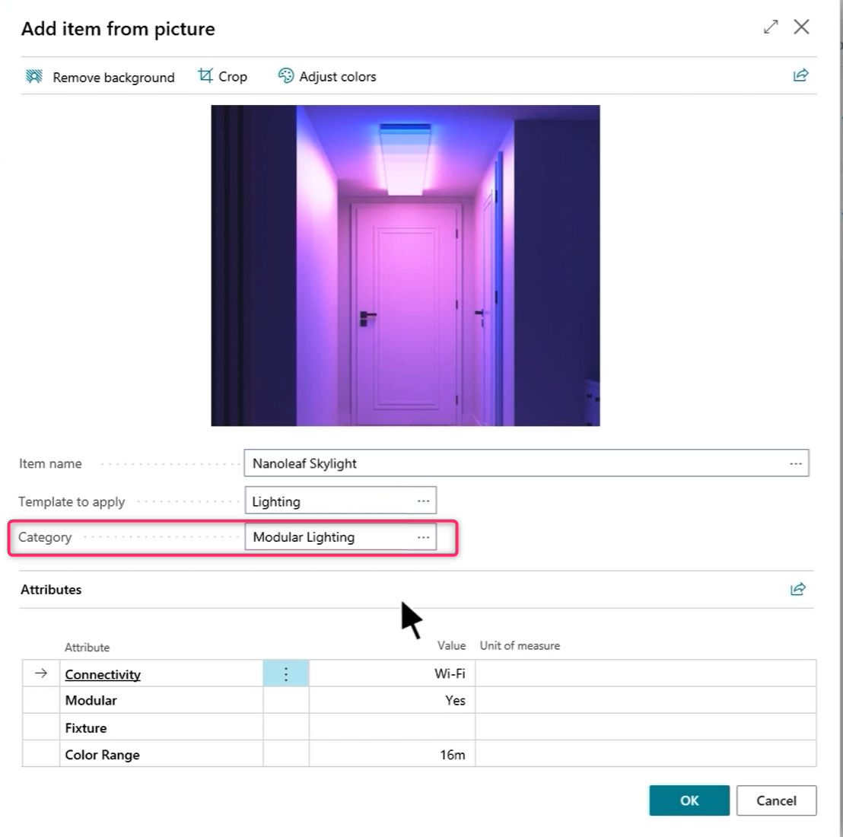Select the Modular attribute row
Image resolution: width=843 pixels, height=837 pixels.
tap(91, 701)
